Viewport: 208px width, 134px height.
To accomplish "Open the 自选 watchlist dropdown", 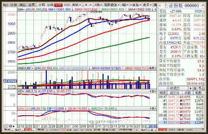I will pos(135,5).
